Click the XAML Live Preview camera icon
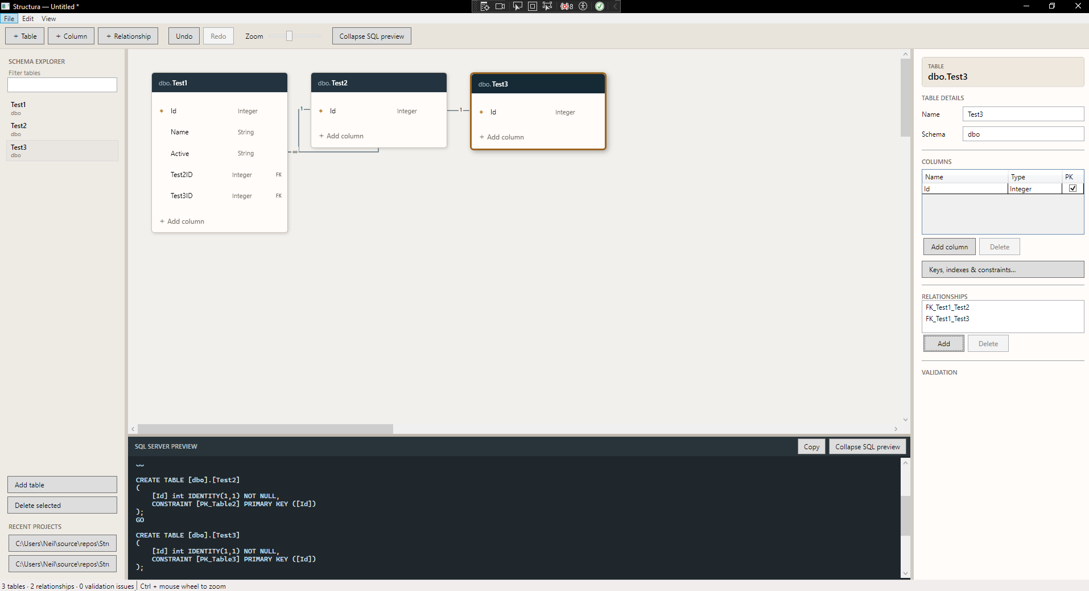The height and width of the screenshot is (591, 1089). coord(500,6)
